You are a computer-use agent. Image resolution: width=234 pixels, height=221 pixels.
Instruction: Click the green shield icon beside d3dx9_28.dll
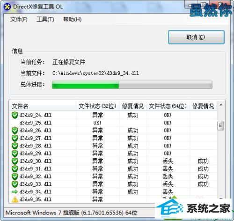point(15,146)
